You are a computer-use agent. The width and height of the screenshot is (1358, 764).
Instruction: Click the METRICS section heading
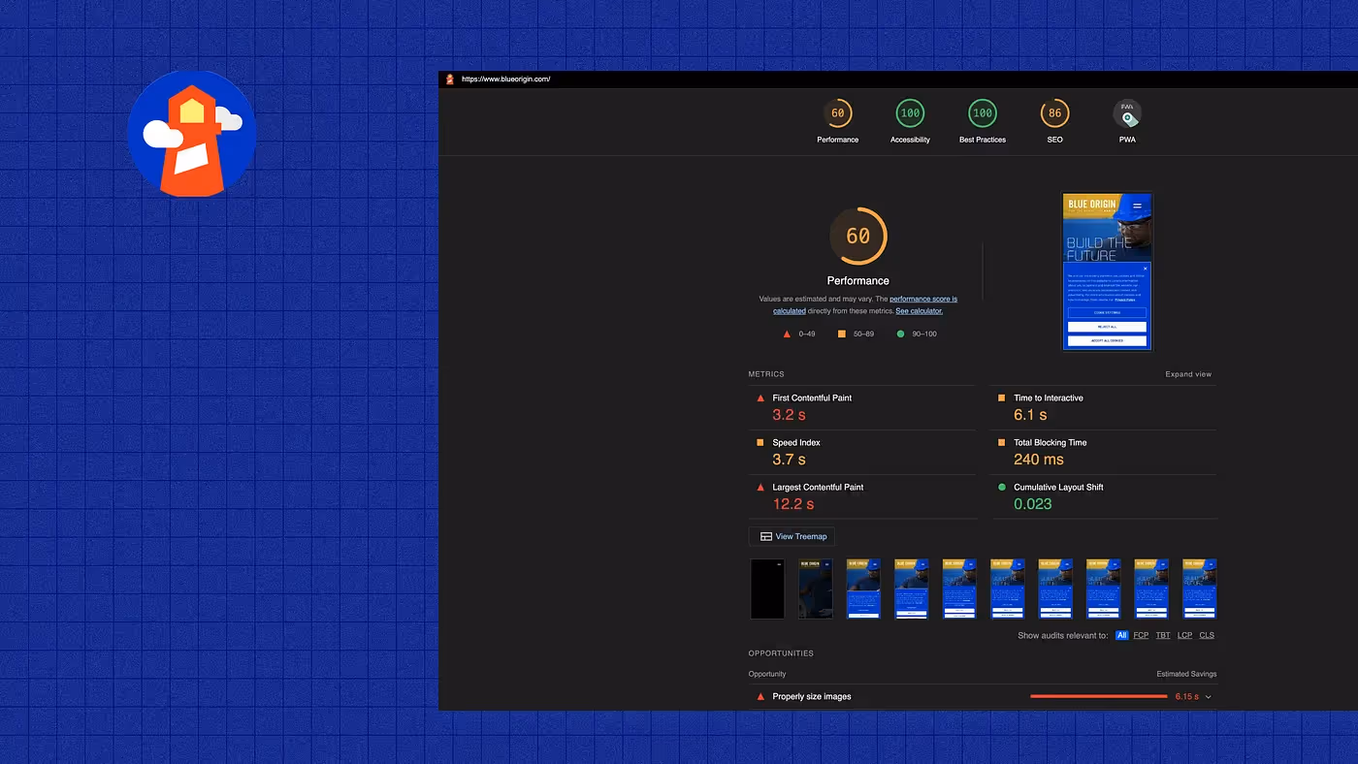pyautogui.click(x=766, y=374)
